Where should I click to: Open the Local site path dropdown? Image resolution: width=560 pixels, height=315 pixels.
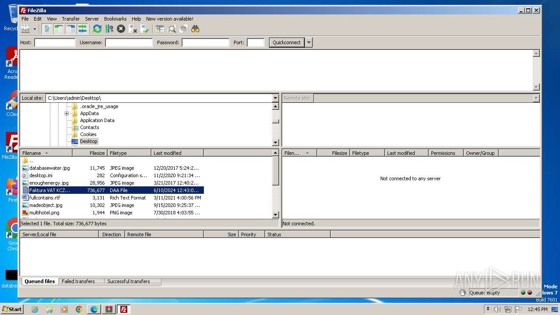click(x=275, y=98)
